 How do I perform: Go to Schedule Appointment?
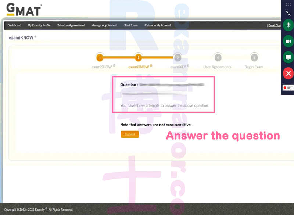[71, 25]
